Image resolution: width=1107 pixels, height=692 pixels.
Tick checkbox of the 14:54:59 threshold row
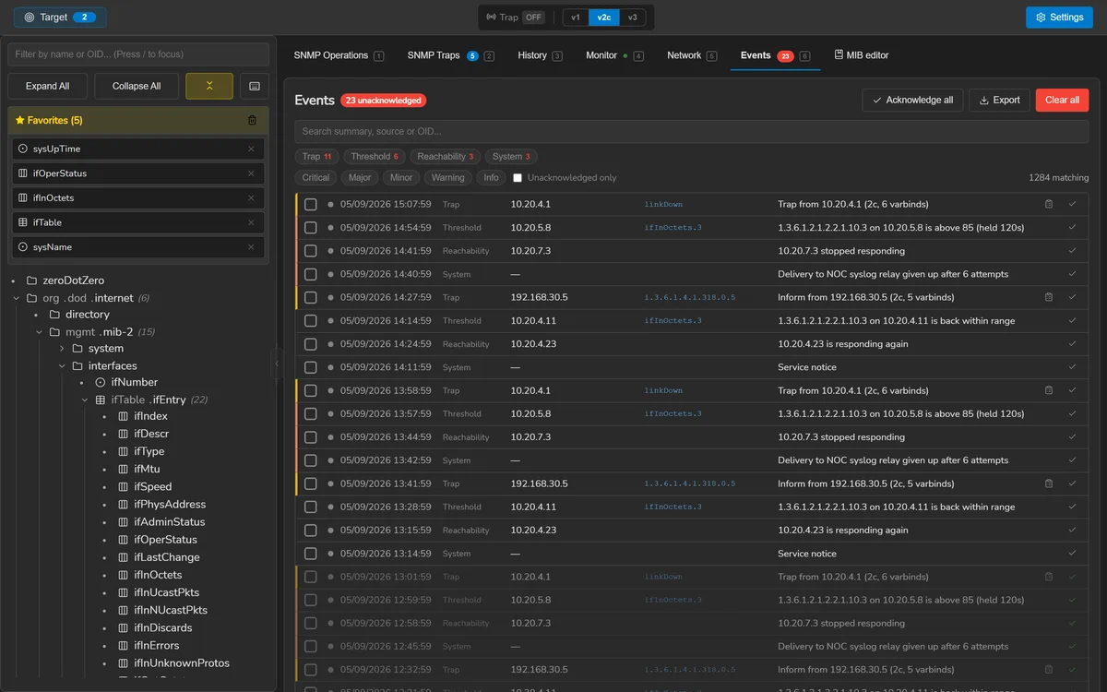(x=311, y=227)
